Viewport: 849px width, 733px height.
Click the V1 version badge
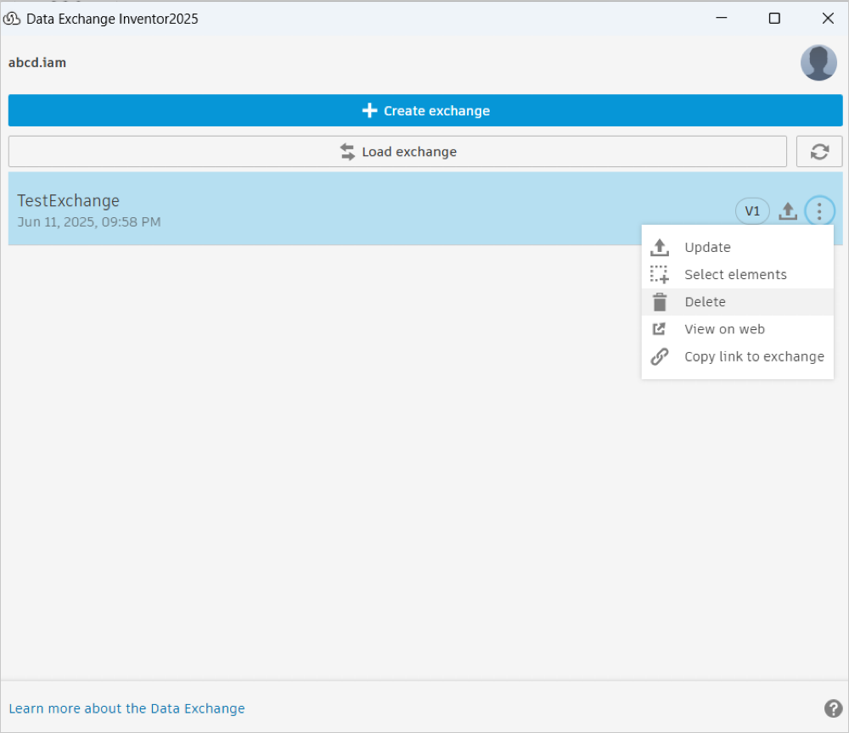[752, 211]
